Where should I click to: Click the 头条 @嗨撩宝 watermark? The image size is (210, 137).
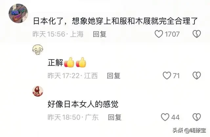click(x=189, y=130)
